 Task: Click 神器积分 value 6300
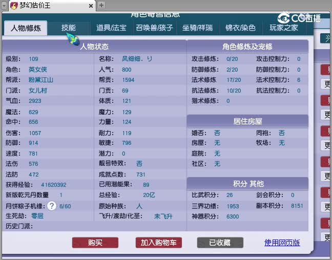pyautogui.click(x=233, y=216)
